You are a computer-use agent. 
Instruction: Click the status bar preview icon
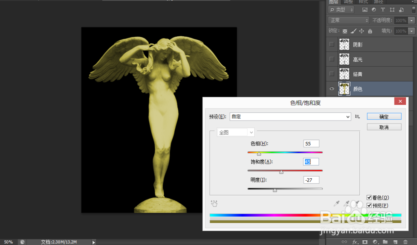[23, 242]
